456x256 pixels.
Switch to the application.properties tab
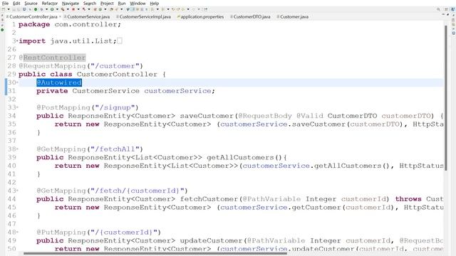202,17
